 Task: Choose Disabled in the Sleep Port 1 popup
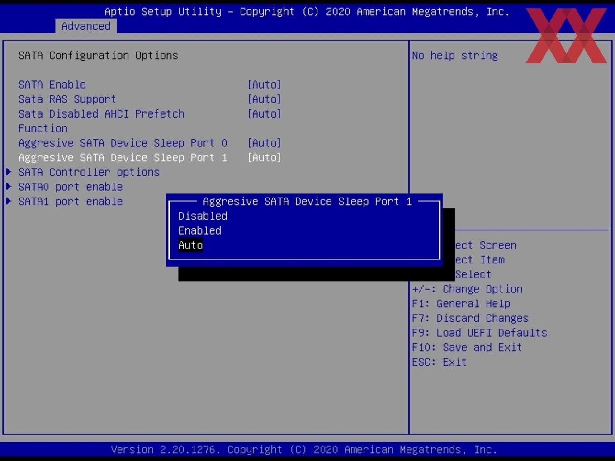click(x=203, y=216)
